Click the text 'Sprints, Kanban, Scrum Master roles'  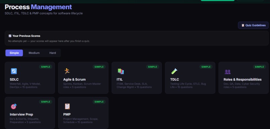[x=82, y=85]
